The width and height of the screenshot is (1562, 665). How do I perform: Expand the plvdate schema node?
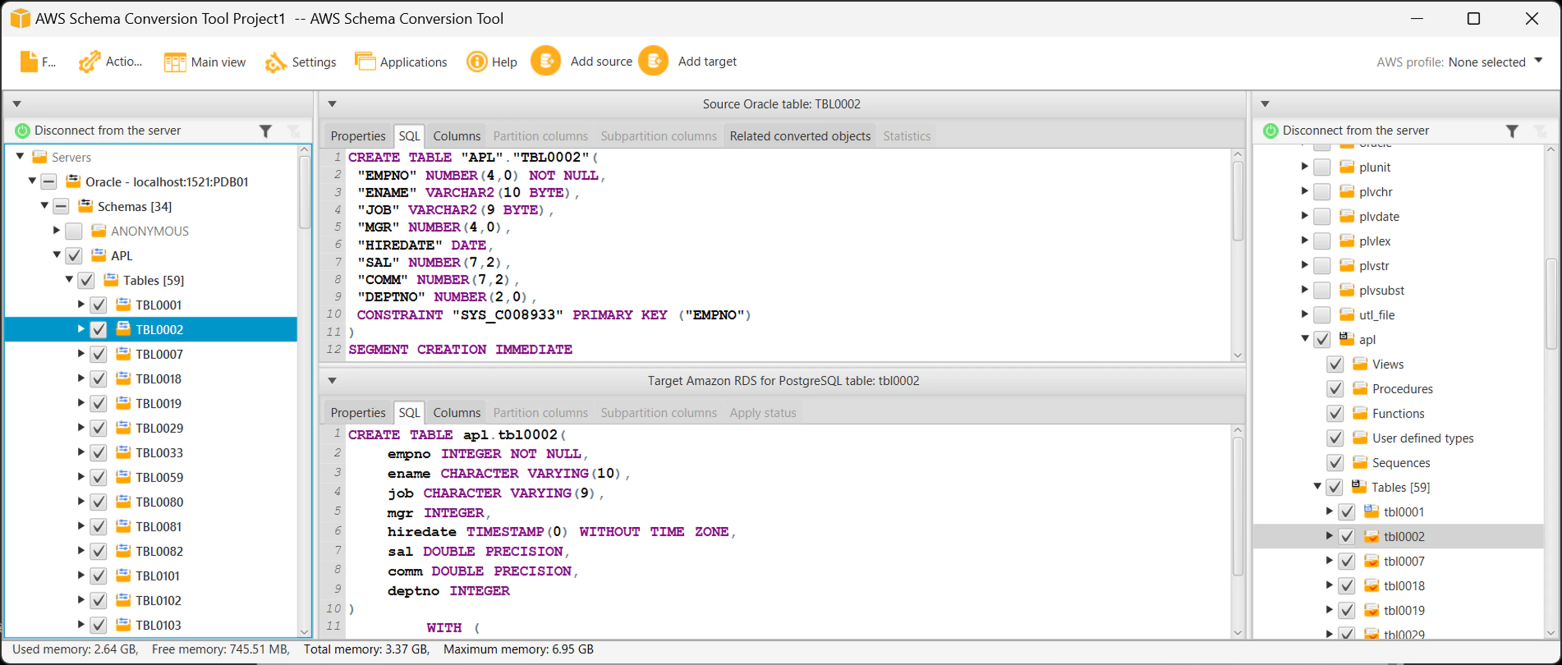coord(1304,216)
